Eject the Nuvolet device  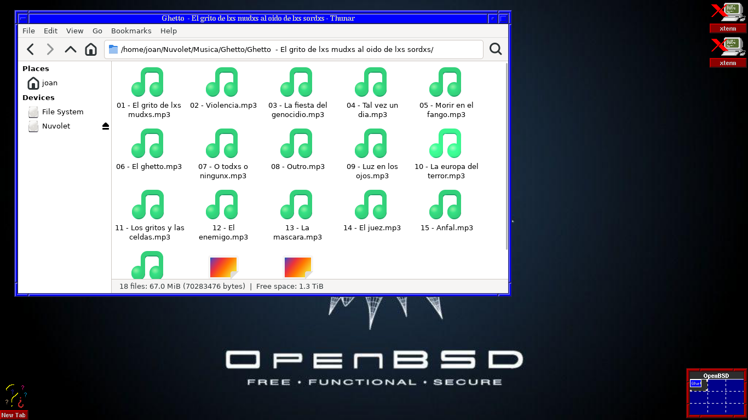106,126
